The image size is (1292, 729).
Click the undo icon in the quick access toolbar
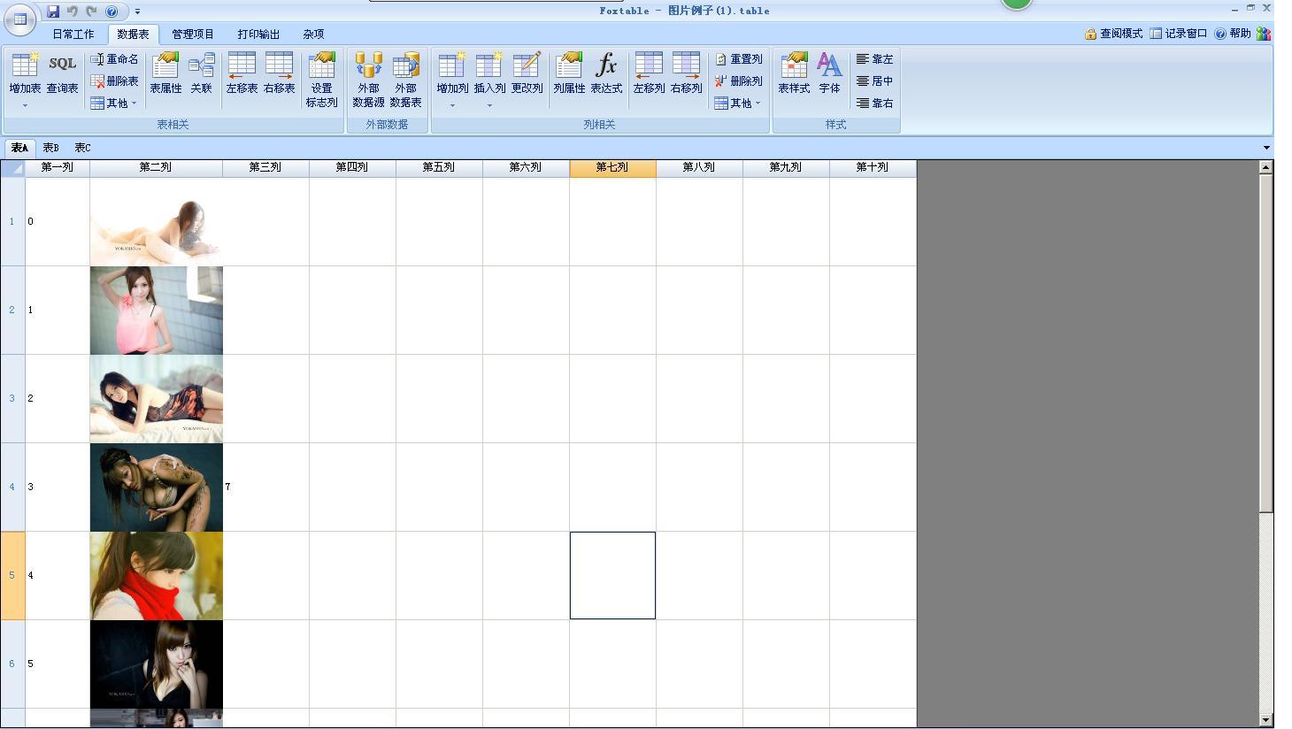click(x=73, y=12)
